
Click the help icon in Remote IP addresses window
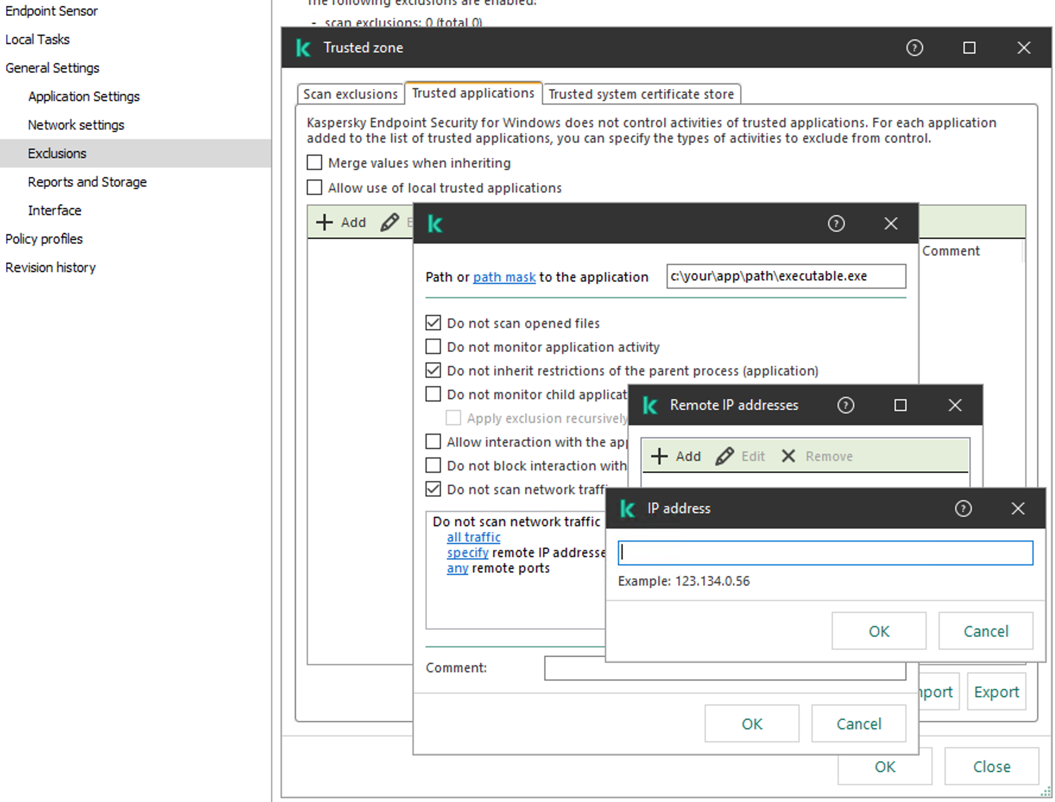pyautogui.click(x=845, y=405)
